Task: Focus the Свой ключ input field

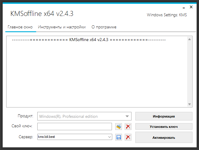Action: coord(75,127)
